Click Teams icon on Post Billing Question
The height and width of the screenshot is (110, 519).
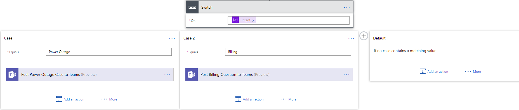192,74
